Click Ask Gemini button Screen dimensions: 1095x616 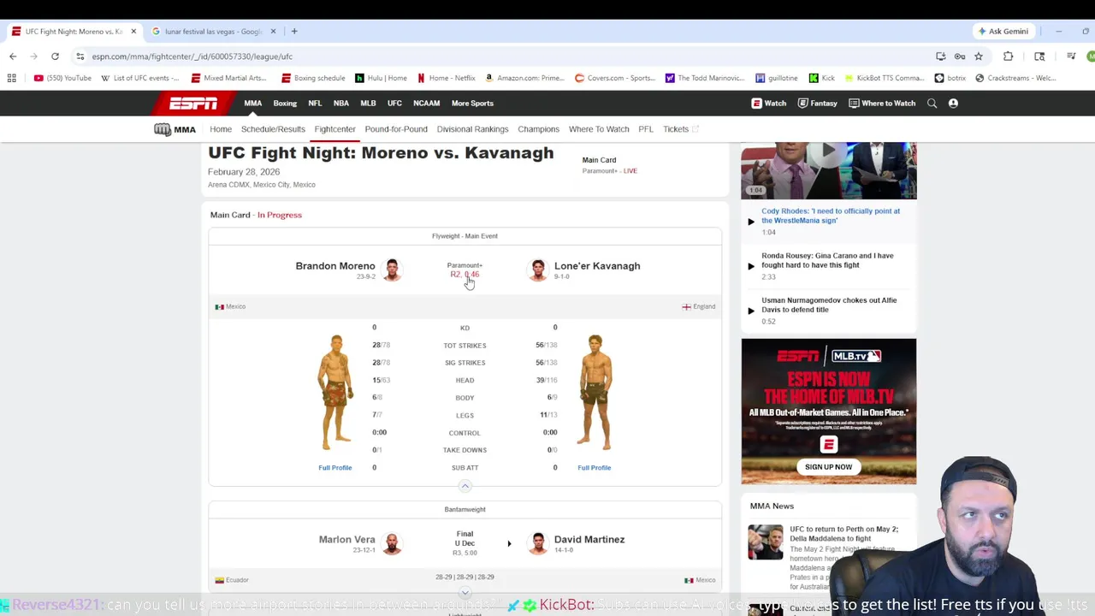tap(1003, 32)
